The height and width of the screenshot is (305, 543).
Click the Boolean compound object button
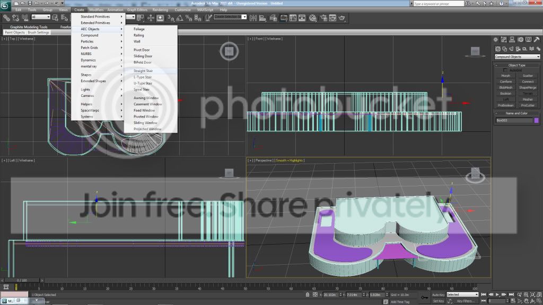pos(505,93)
